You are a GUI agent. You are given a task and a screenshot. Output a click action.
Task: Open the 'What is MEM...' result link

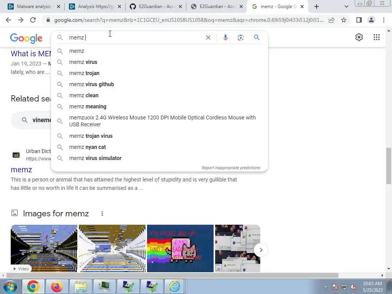[31, 54]
